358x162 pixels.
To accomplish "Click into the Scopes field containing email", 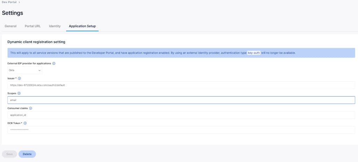I will 181,100.
